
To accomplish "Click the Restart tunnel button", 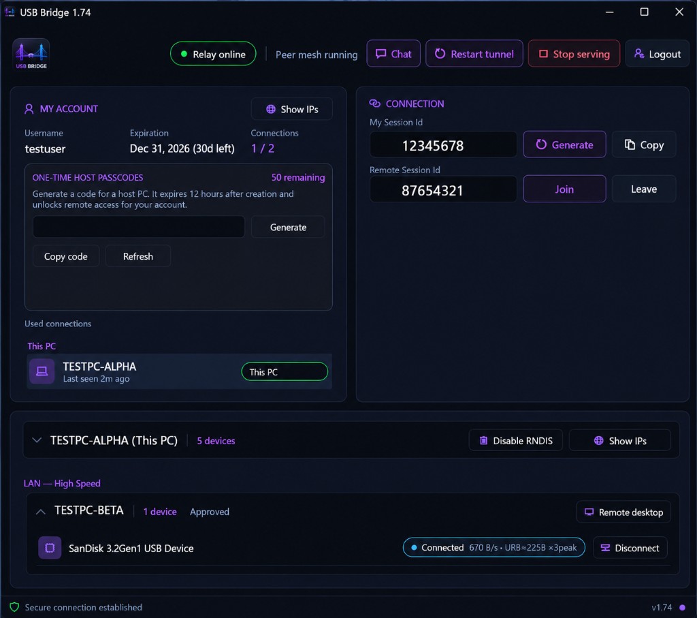I will pyautogui.click(x=474, y=54).
